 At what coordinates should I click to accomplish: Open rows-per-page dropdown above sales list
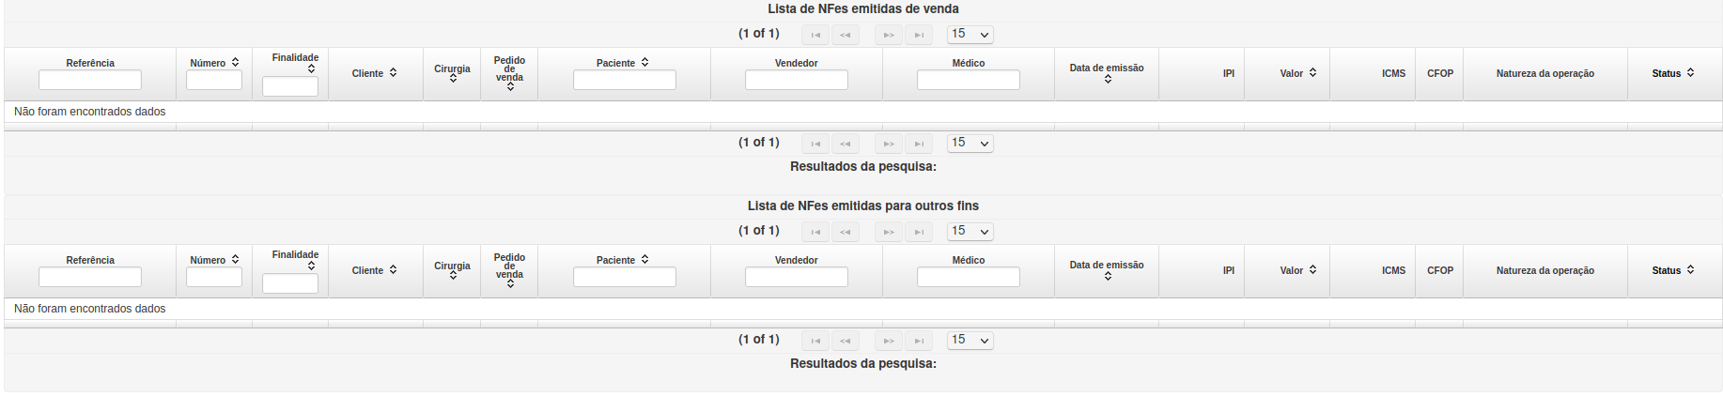970,35
